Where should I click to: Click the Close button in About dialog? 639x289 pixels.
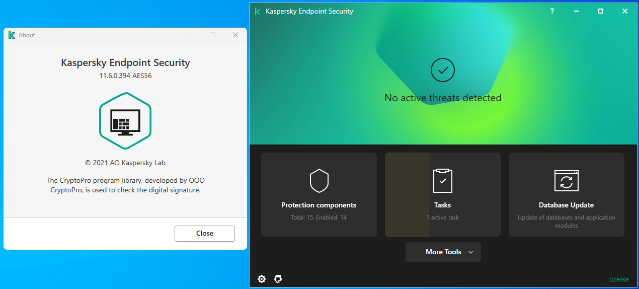click(205, 234)
